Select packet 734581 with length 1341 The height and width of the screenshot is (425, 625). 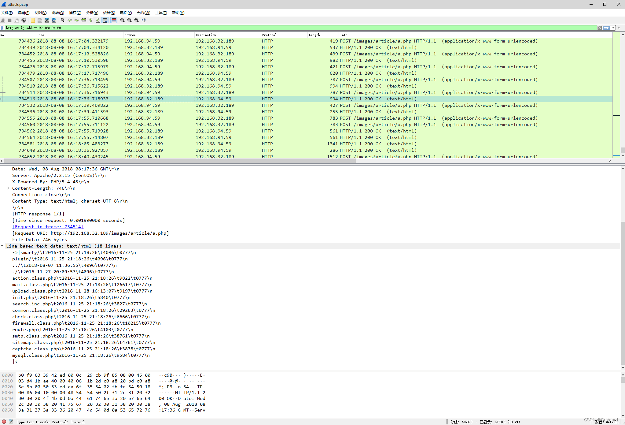[x=306, y=144]
